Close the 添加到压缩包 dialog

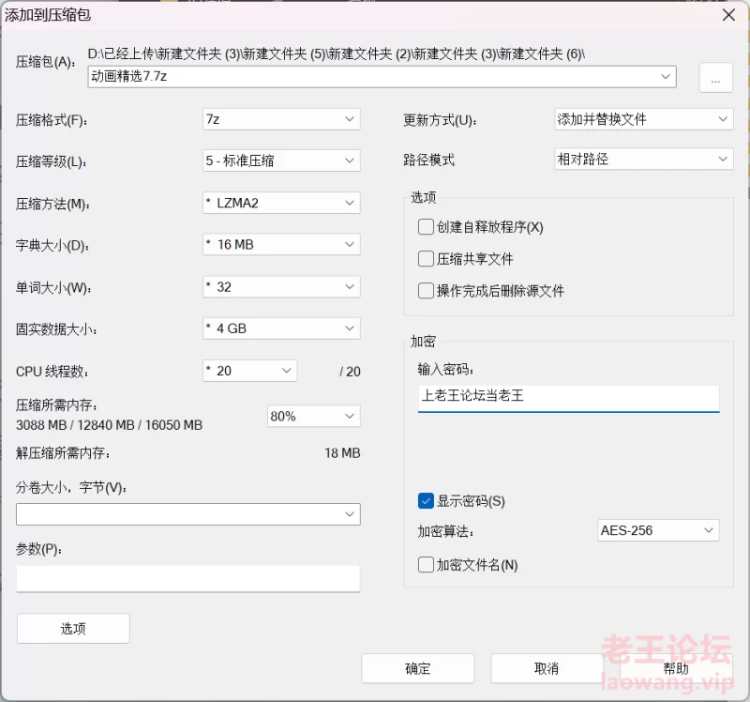(x=728, y=15)
